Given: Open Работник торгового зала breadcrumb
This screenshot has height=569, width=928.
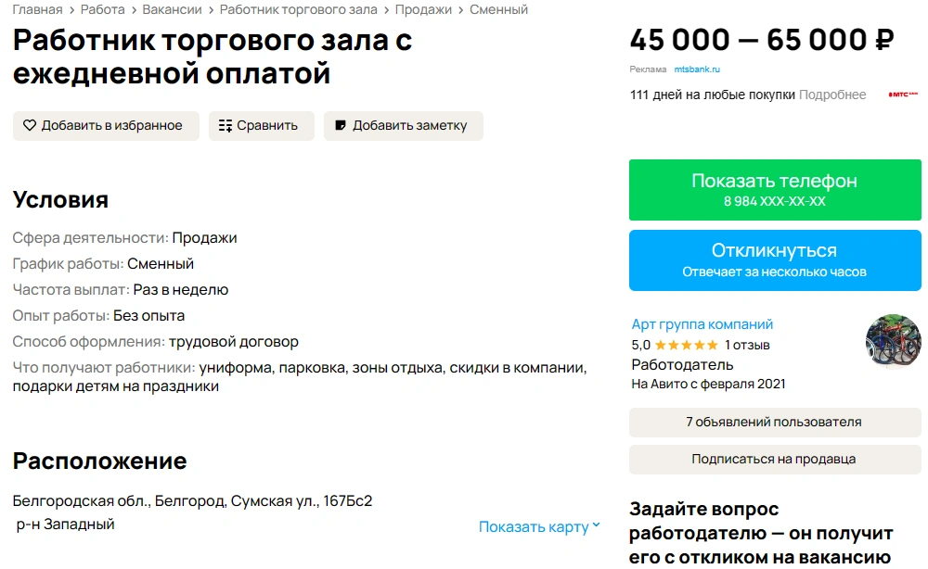Looking at the screenshot, I should (299, 9).
